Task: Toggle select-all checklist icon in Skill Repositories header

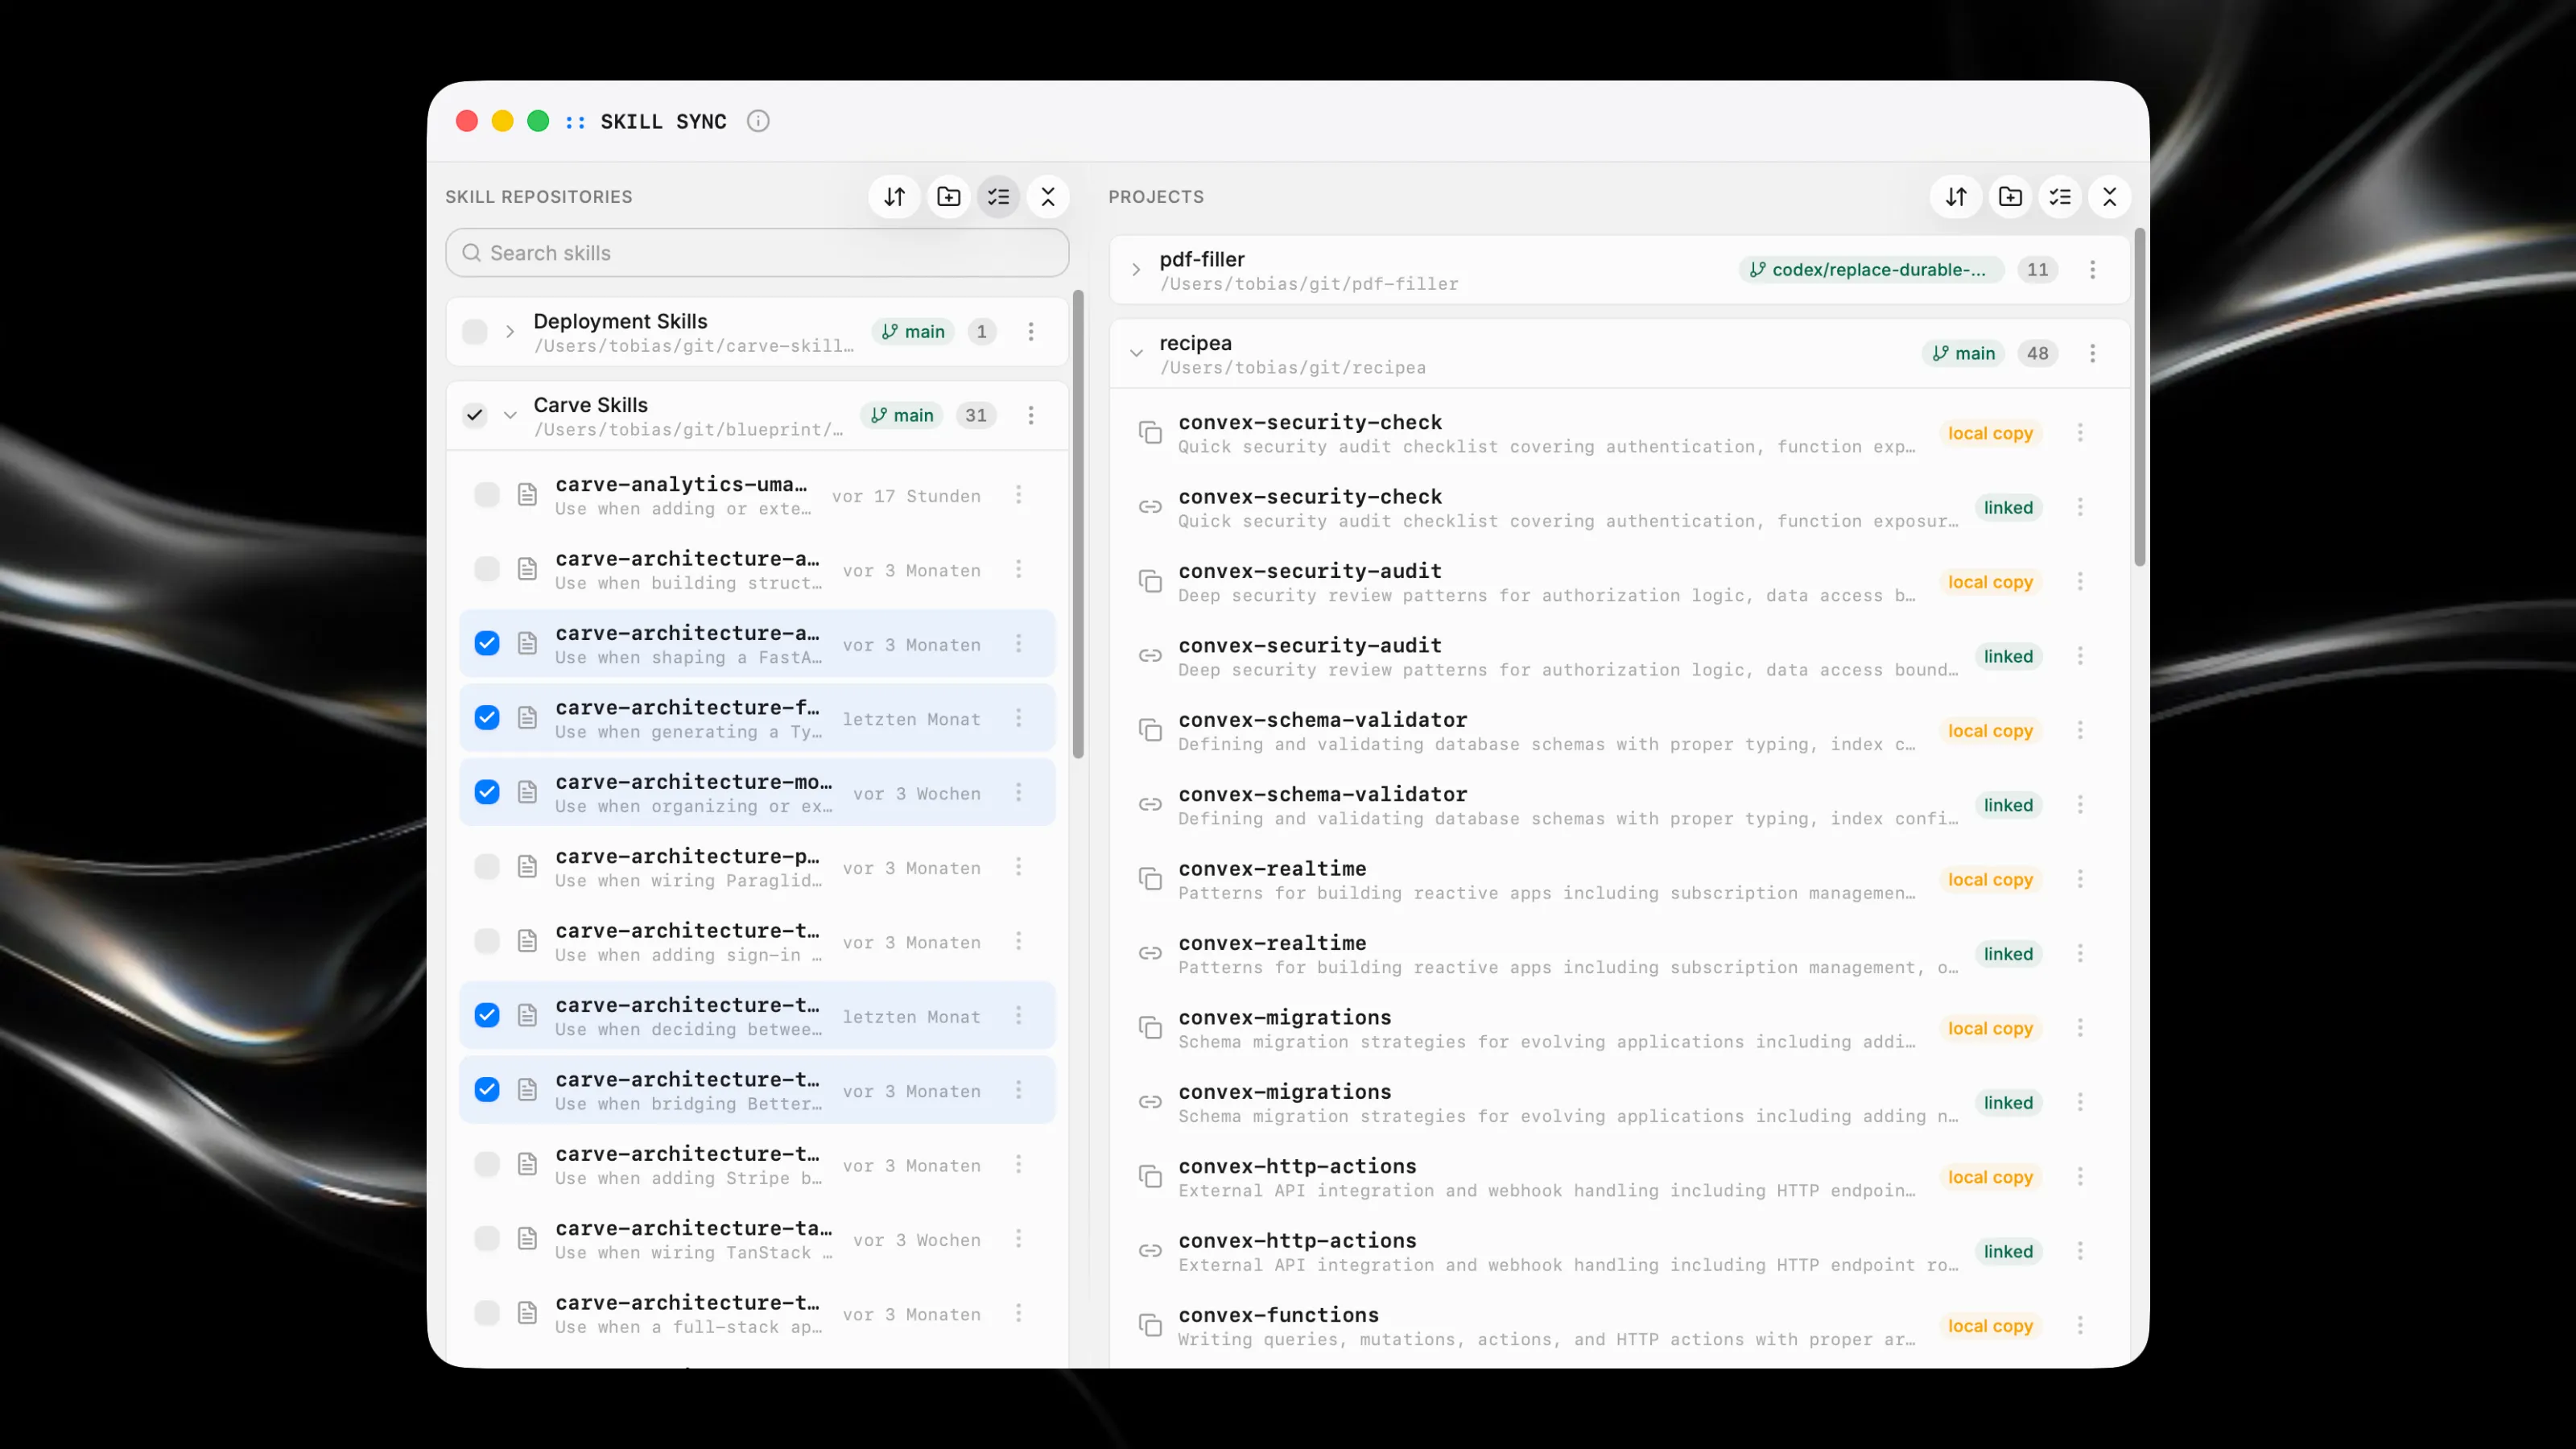Action: point(998,197)
